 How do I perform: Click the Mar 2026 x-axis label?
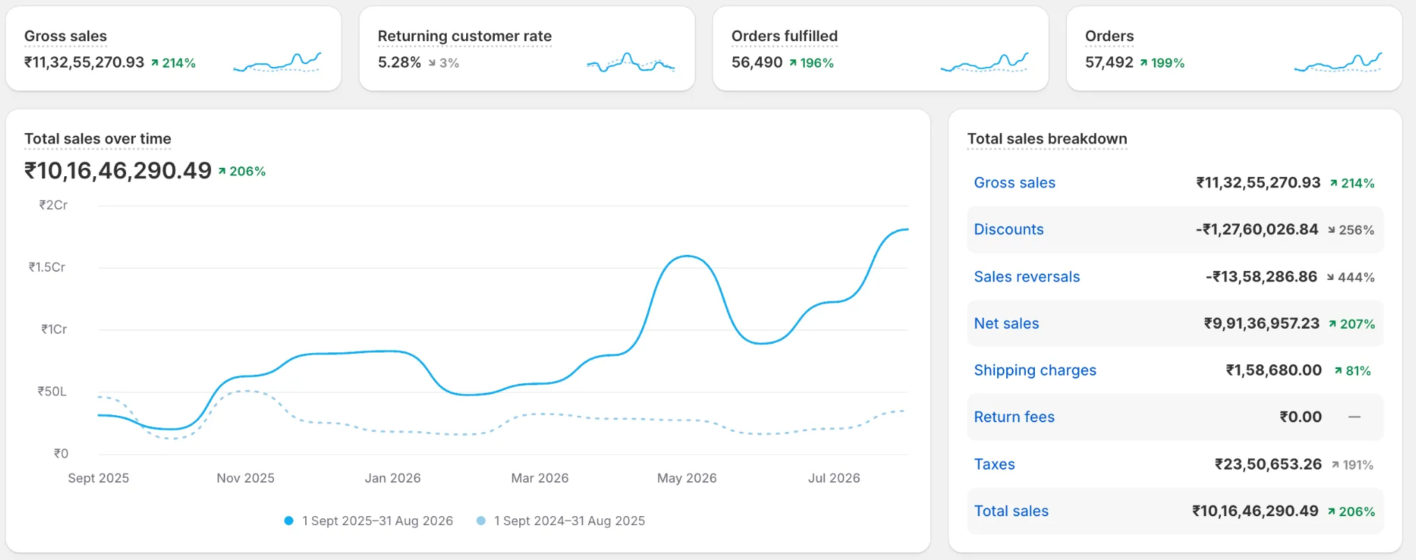click(x=539, y=479)
